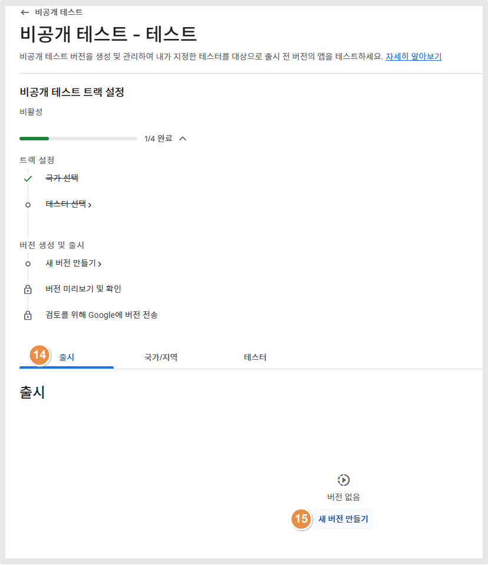The image size is (488, 565).
Task: Click the dashed play icon above 버전 없음
Action: point(344,480)
